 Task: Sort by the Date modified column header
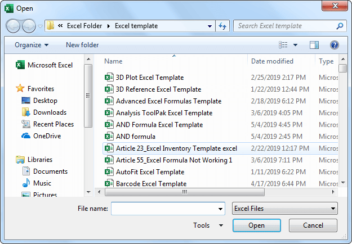[x=272, y=61]
